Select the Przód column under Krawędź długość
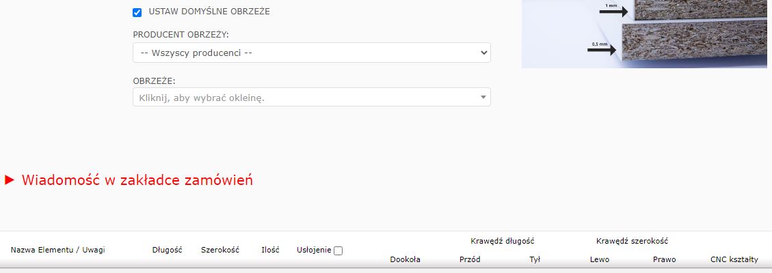772x273 pixels. click(x=470, y=259)
